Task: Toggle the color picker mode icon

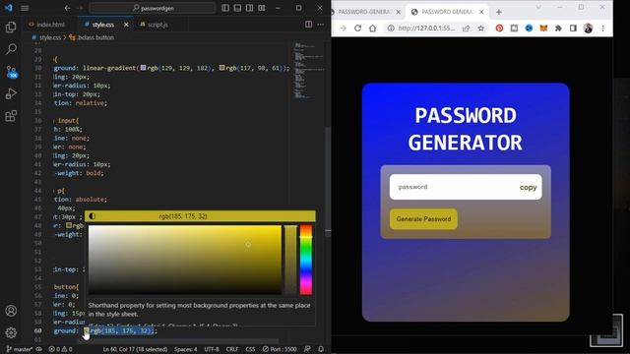Action: [92, 216]
